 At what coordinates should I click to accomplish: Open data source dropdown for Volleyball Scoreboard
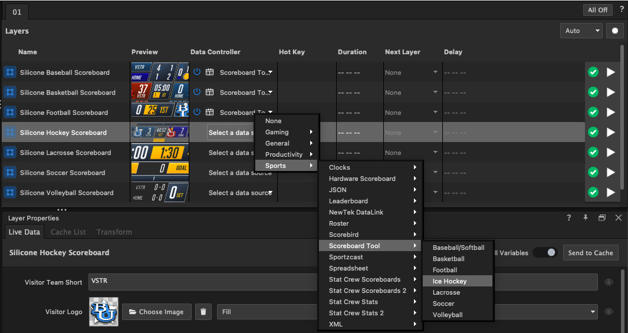tap(241, 193)
